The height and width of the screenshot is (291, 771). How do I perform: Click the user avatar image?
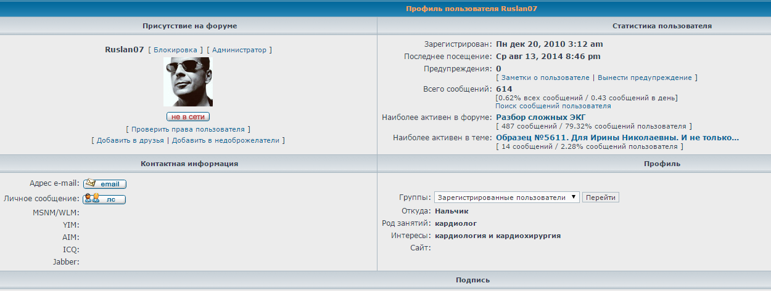pyautogui.click(x=188, y=82)
